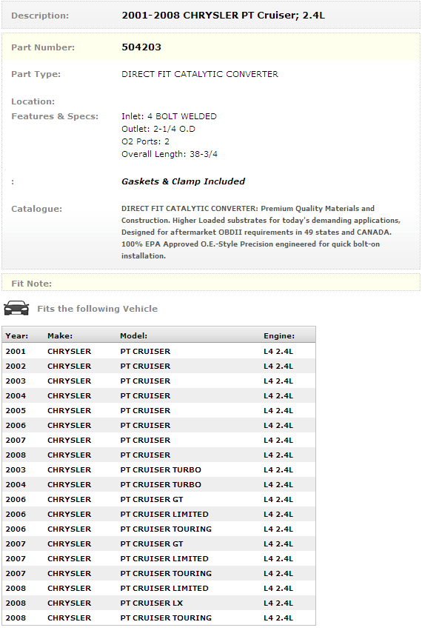This screenshot has width=422, height=639.
Task: Click Gaskets & Clamp Included text
Action: (183, 181)
